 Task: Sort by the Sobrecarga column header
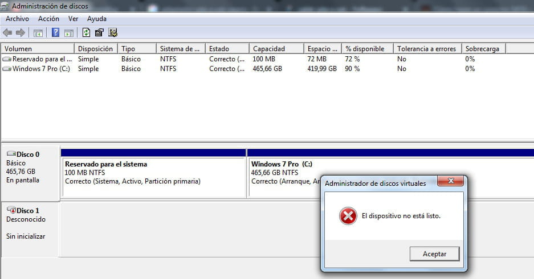[x=484, y=48]
